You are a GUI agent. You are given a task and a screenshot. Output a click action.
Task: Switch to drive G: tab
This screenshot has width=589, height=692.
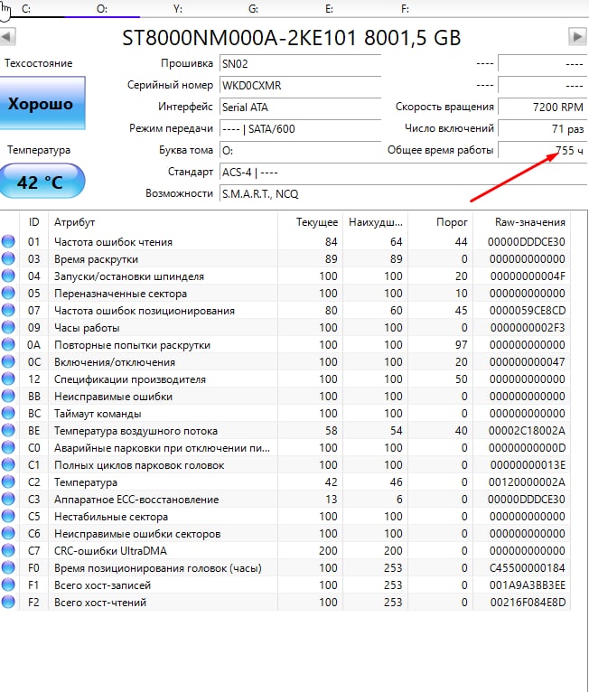click(253, 8)
